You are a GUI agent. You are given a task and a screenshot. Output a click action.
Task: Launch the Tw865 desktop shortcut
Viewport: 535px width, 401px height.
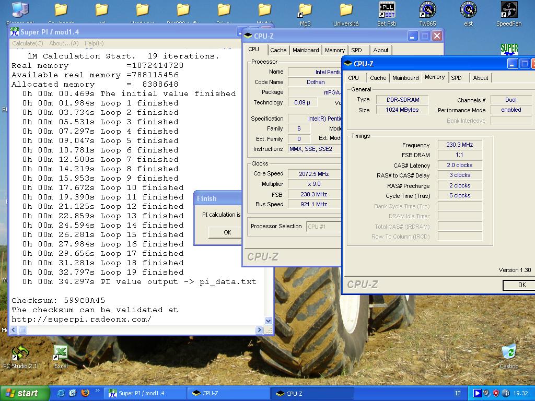[427, 14]
